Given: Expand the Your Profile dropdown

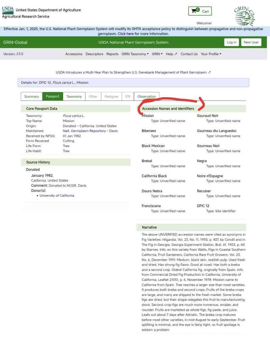Looking at the screenshot, I should (211, 54).
